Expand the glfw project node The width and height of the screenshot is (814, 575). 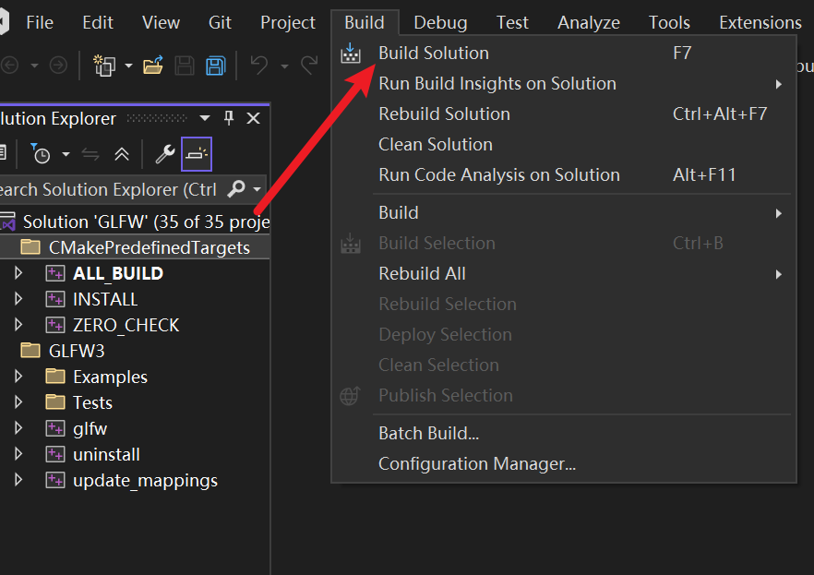[x=18, y=428]
